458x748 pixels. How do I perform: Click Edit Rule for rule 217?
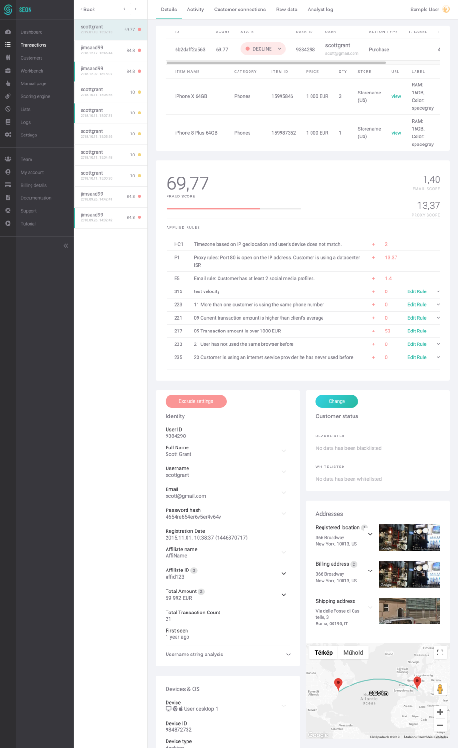pyautogui.click(x=417, y=331)
